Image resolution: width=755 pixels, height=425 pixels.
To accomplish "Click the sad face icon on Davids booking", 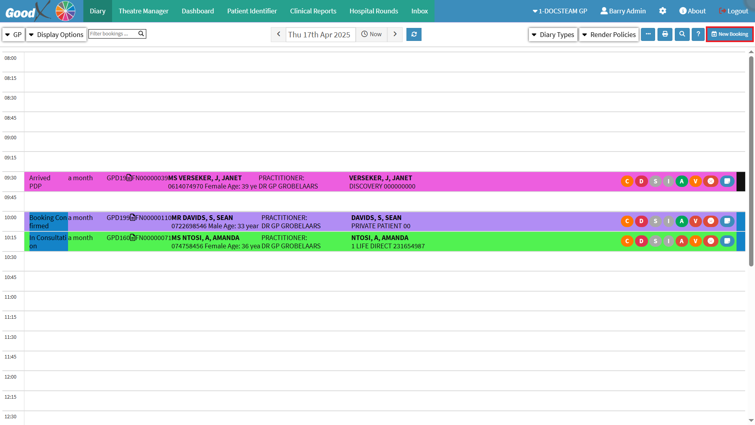I will point(711,221).
